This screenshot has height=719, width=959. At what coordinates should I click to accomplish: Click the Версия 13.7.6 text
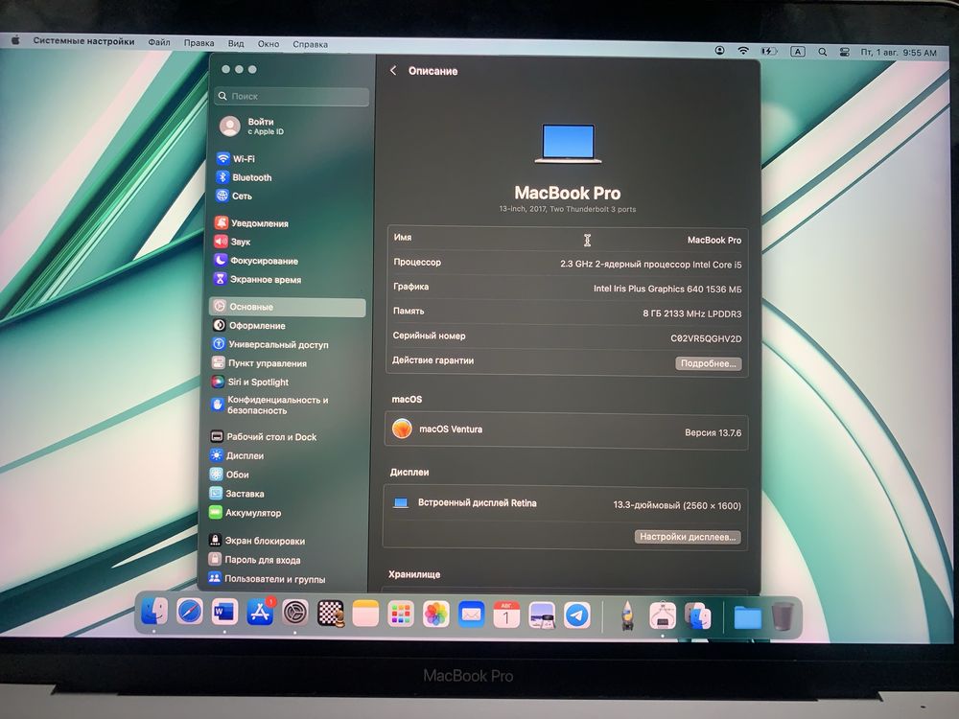click(x=713, y=432)
